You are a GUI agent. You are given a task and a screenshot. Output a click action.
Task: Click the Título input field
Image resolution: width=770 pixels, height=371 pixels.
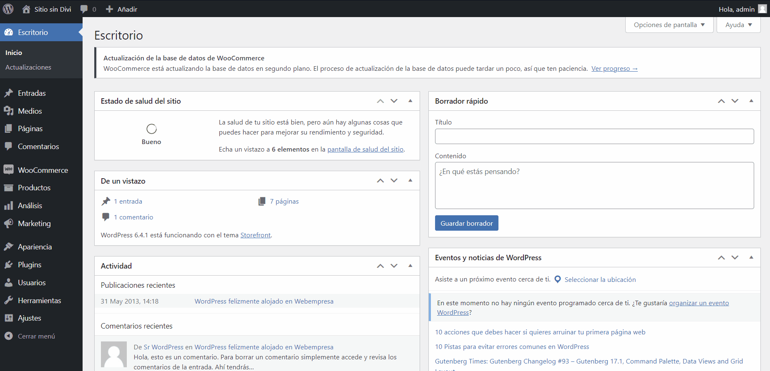pos(594,136)
